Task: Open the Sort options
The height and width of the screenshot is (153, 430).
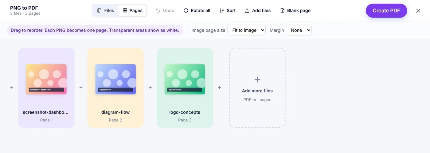Action: 228,10
